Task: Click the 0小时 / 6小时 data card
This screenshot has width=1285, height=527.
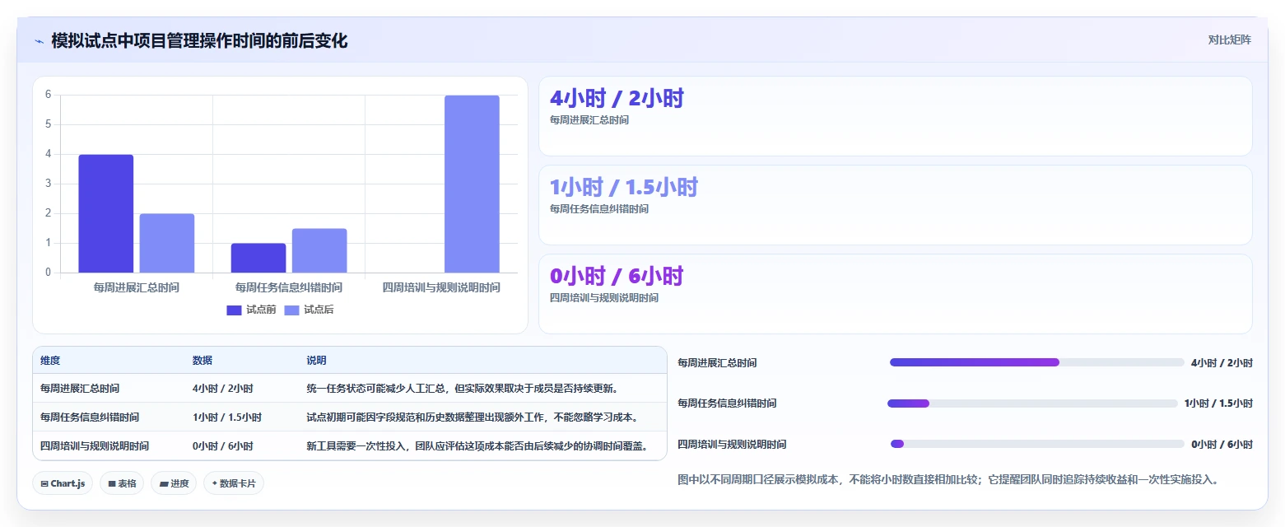Action: point(896,294)
